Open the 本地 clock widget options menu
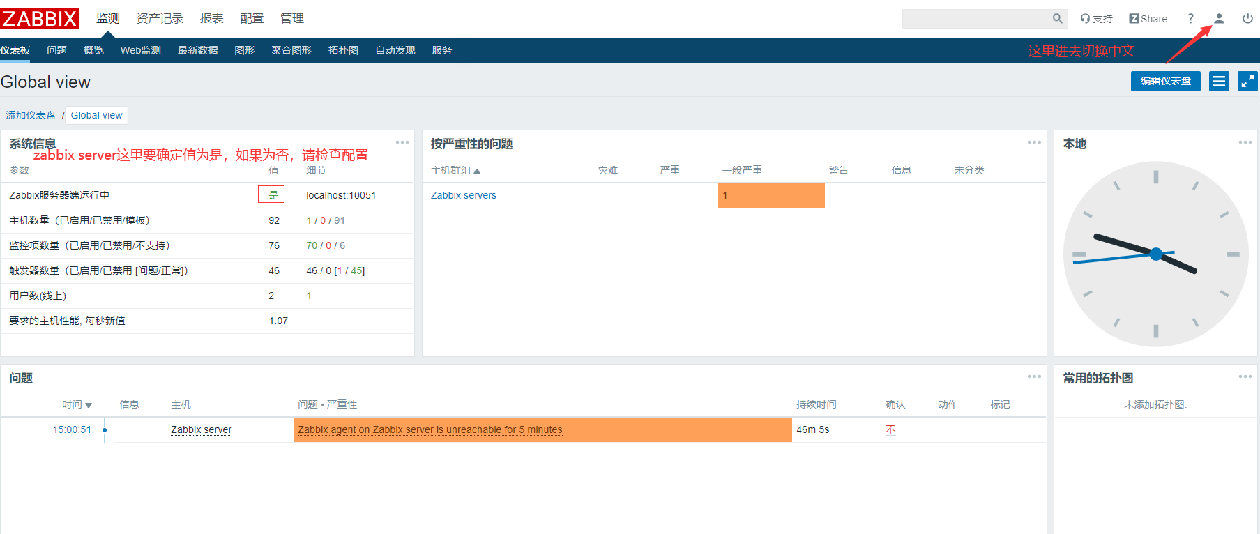 coord(1245,142)
